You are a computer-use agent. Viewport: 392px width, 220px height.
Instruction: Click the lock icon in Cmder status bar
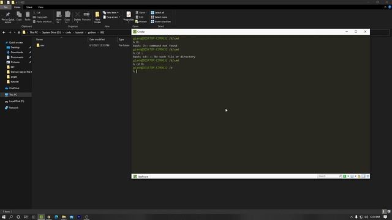tap(360, 177)
